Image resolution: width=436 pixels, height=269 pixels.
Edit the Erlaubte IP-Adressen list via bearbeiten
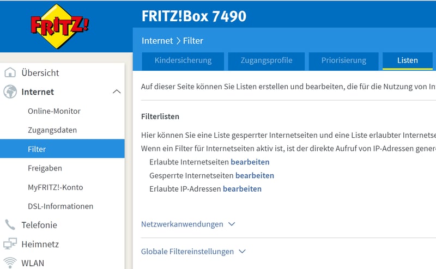click(242, 189)
